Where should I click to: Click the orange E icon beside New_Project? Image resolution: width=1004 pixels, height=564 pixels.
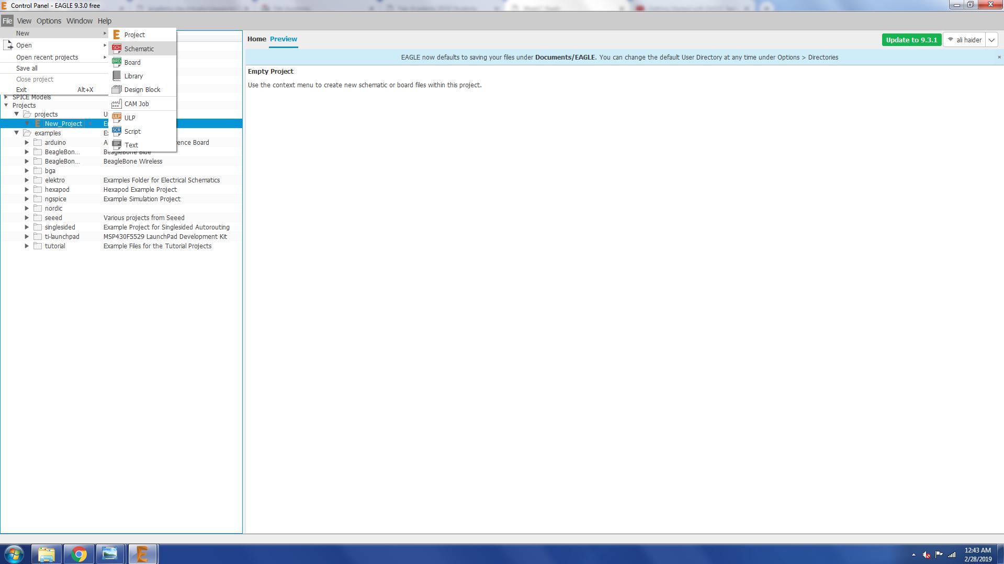[38, 123]
